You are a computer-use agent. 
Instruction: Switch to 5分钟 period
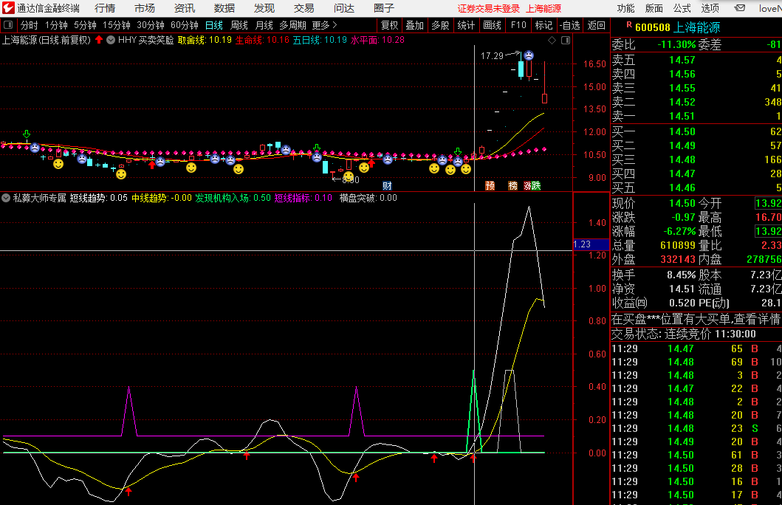tap(85, 25)
